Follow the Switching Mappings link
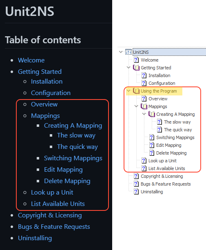The width and height of the screenshot is (206, 250). [x=73, y=158]
